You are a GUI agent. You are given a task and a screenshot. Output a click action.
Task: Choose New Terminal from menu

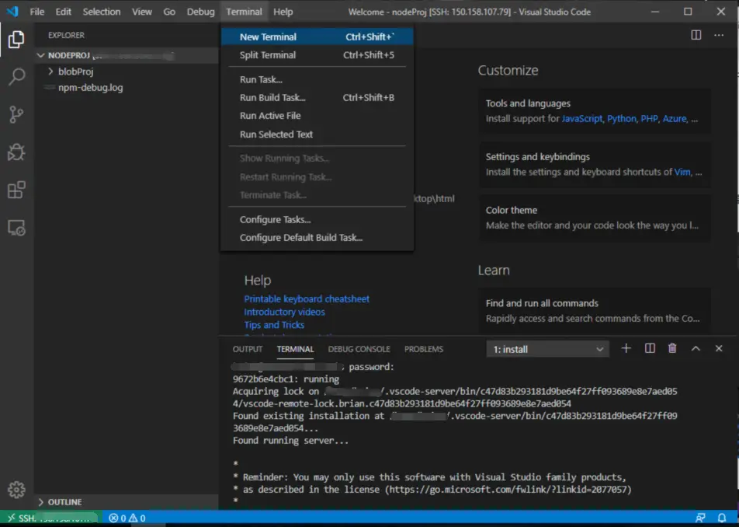tap(317, 37)
